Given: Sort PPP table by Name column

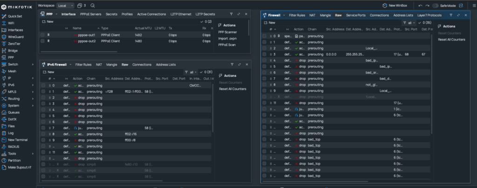Looking at the screenshot, I should (77, 28).
